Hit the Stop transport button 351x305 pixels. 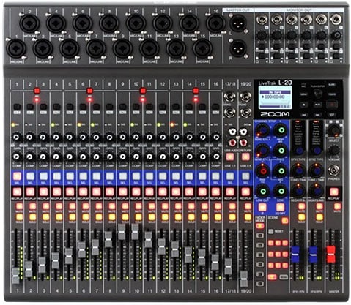[303, 105]
